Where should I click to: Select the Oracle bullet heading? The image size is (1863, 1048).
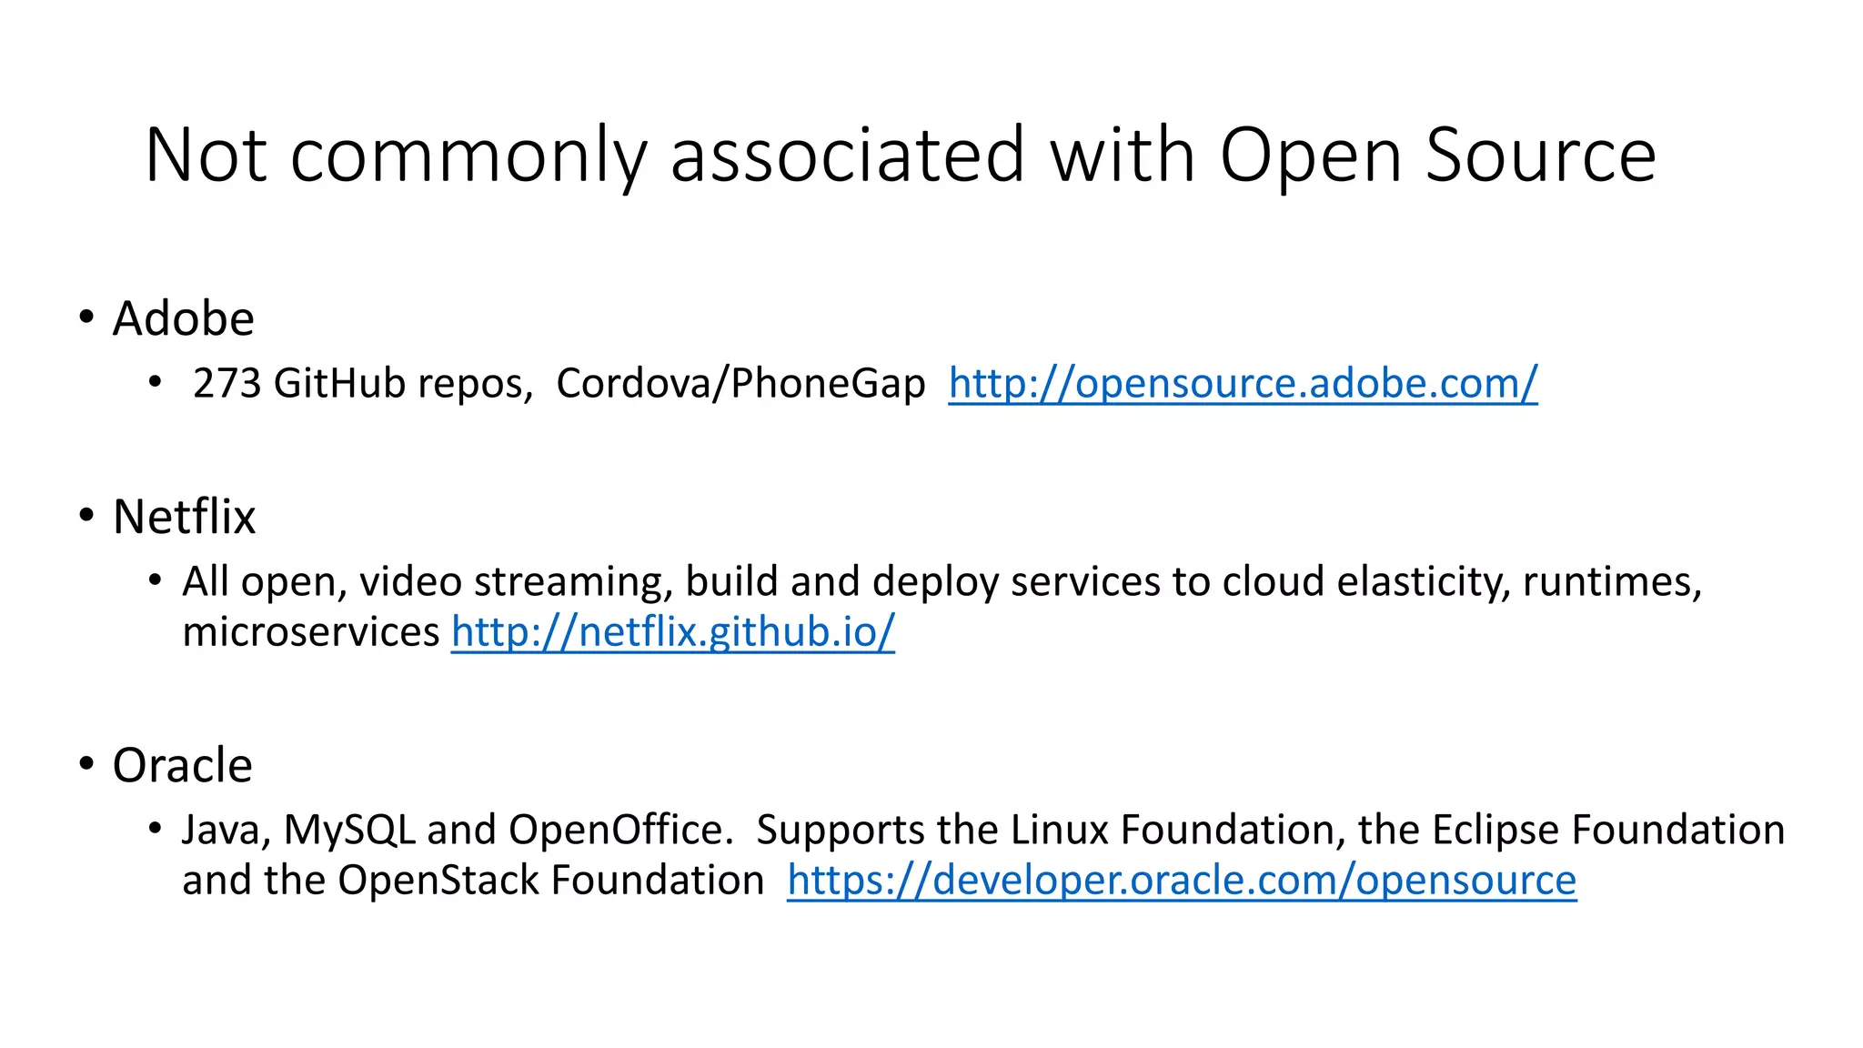182,765
